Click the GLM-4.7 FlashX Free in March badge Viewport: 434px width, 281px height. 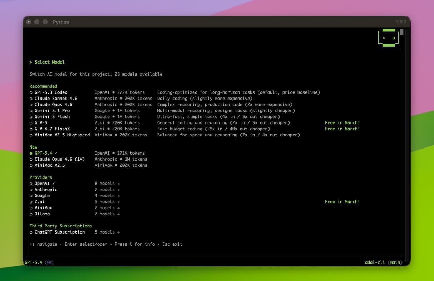coord(342,129)
